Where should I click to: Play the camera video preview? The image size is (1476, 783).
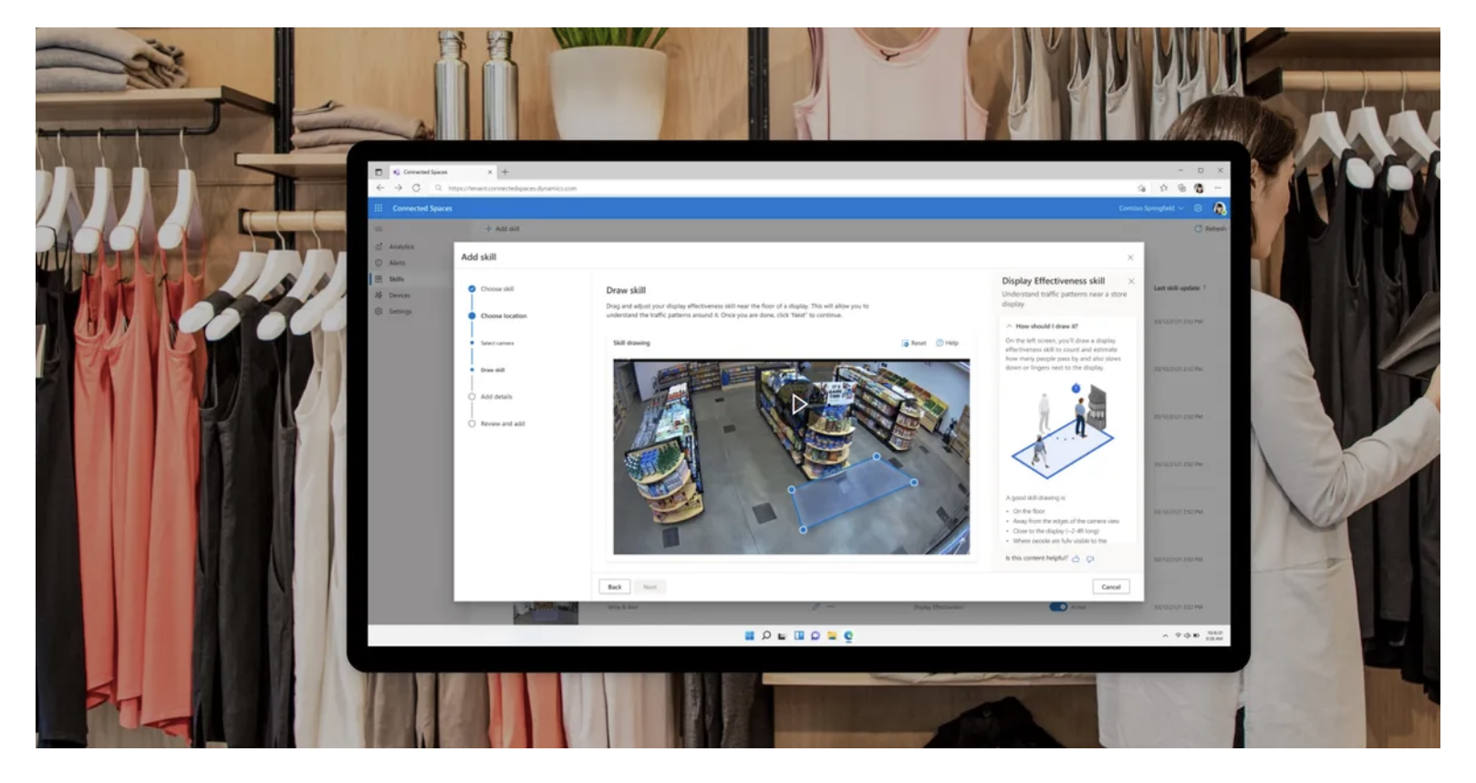click(798, 403)
